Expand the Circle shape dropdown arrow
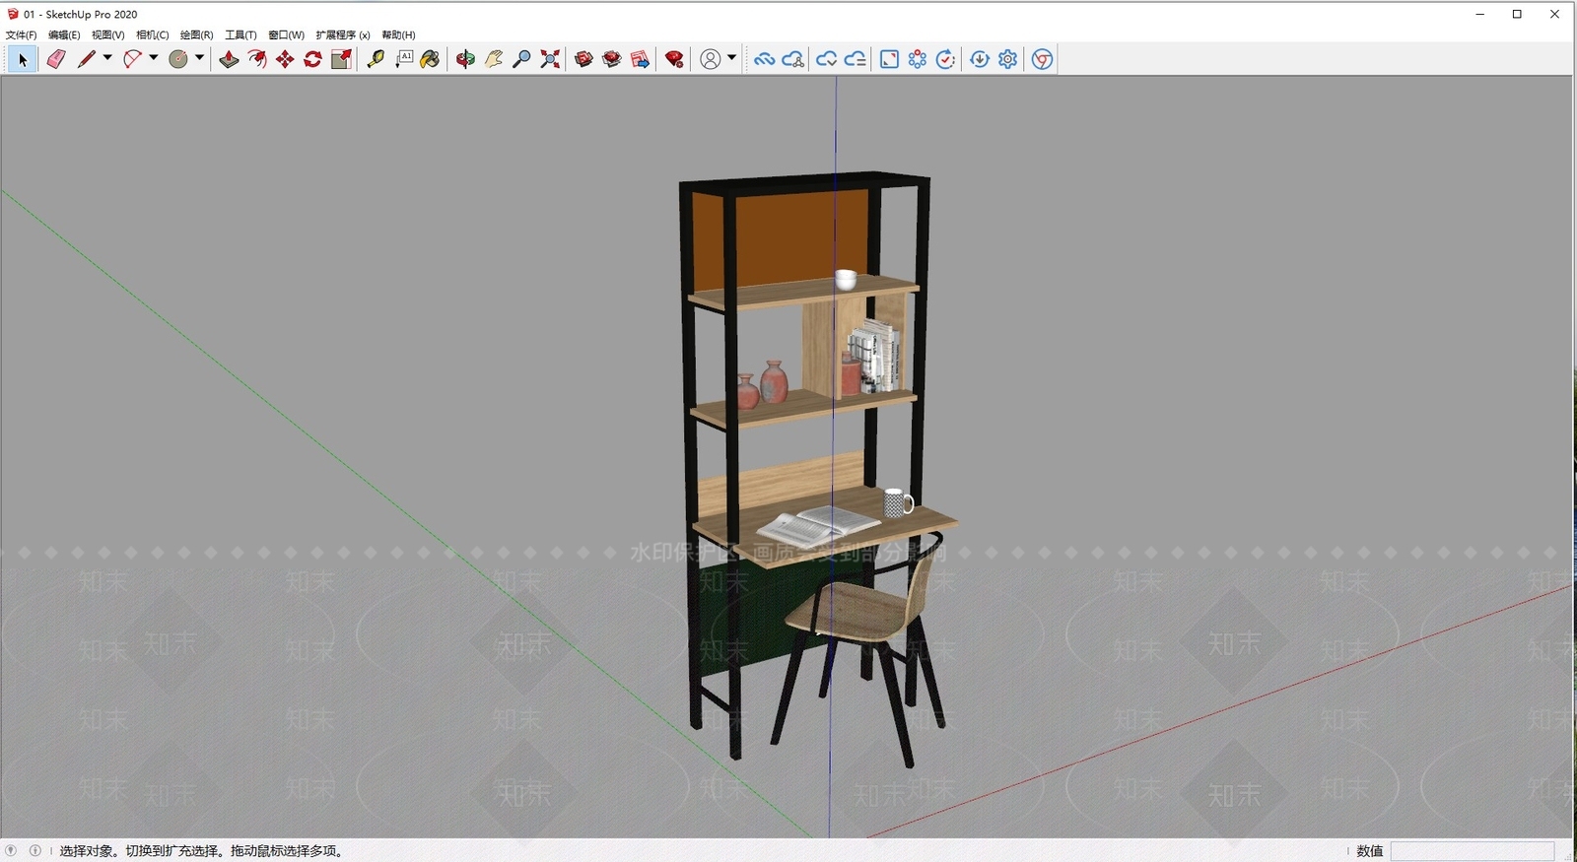The image size is (1577, 862). click(x=199, y=58)
